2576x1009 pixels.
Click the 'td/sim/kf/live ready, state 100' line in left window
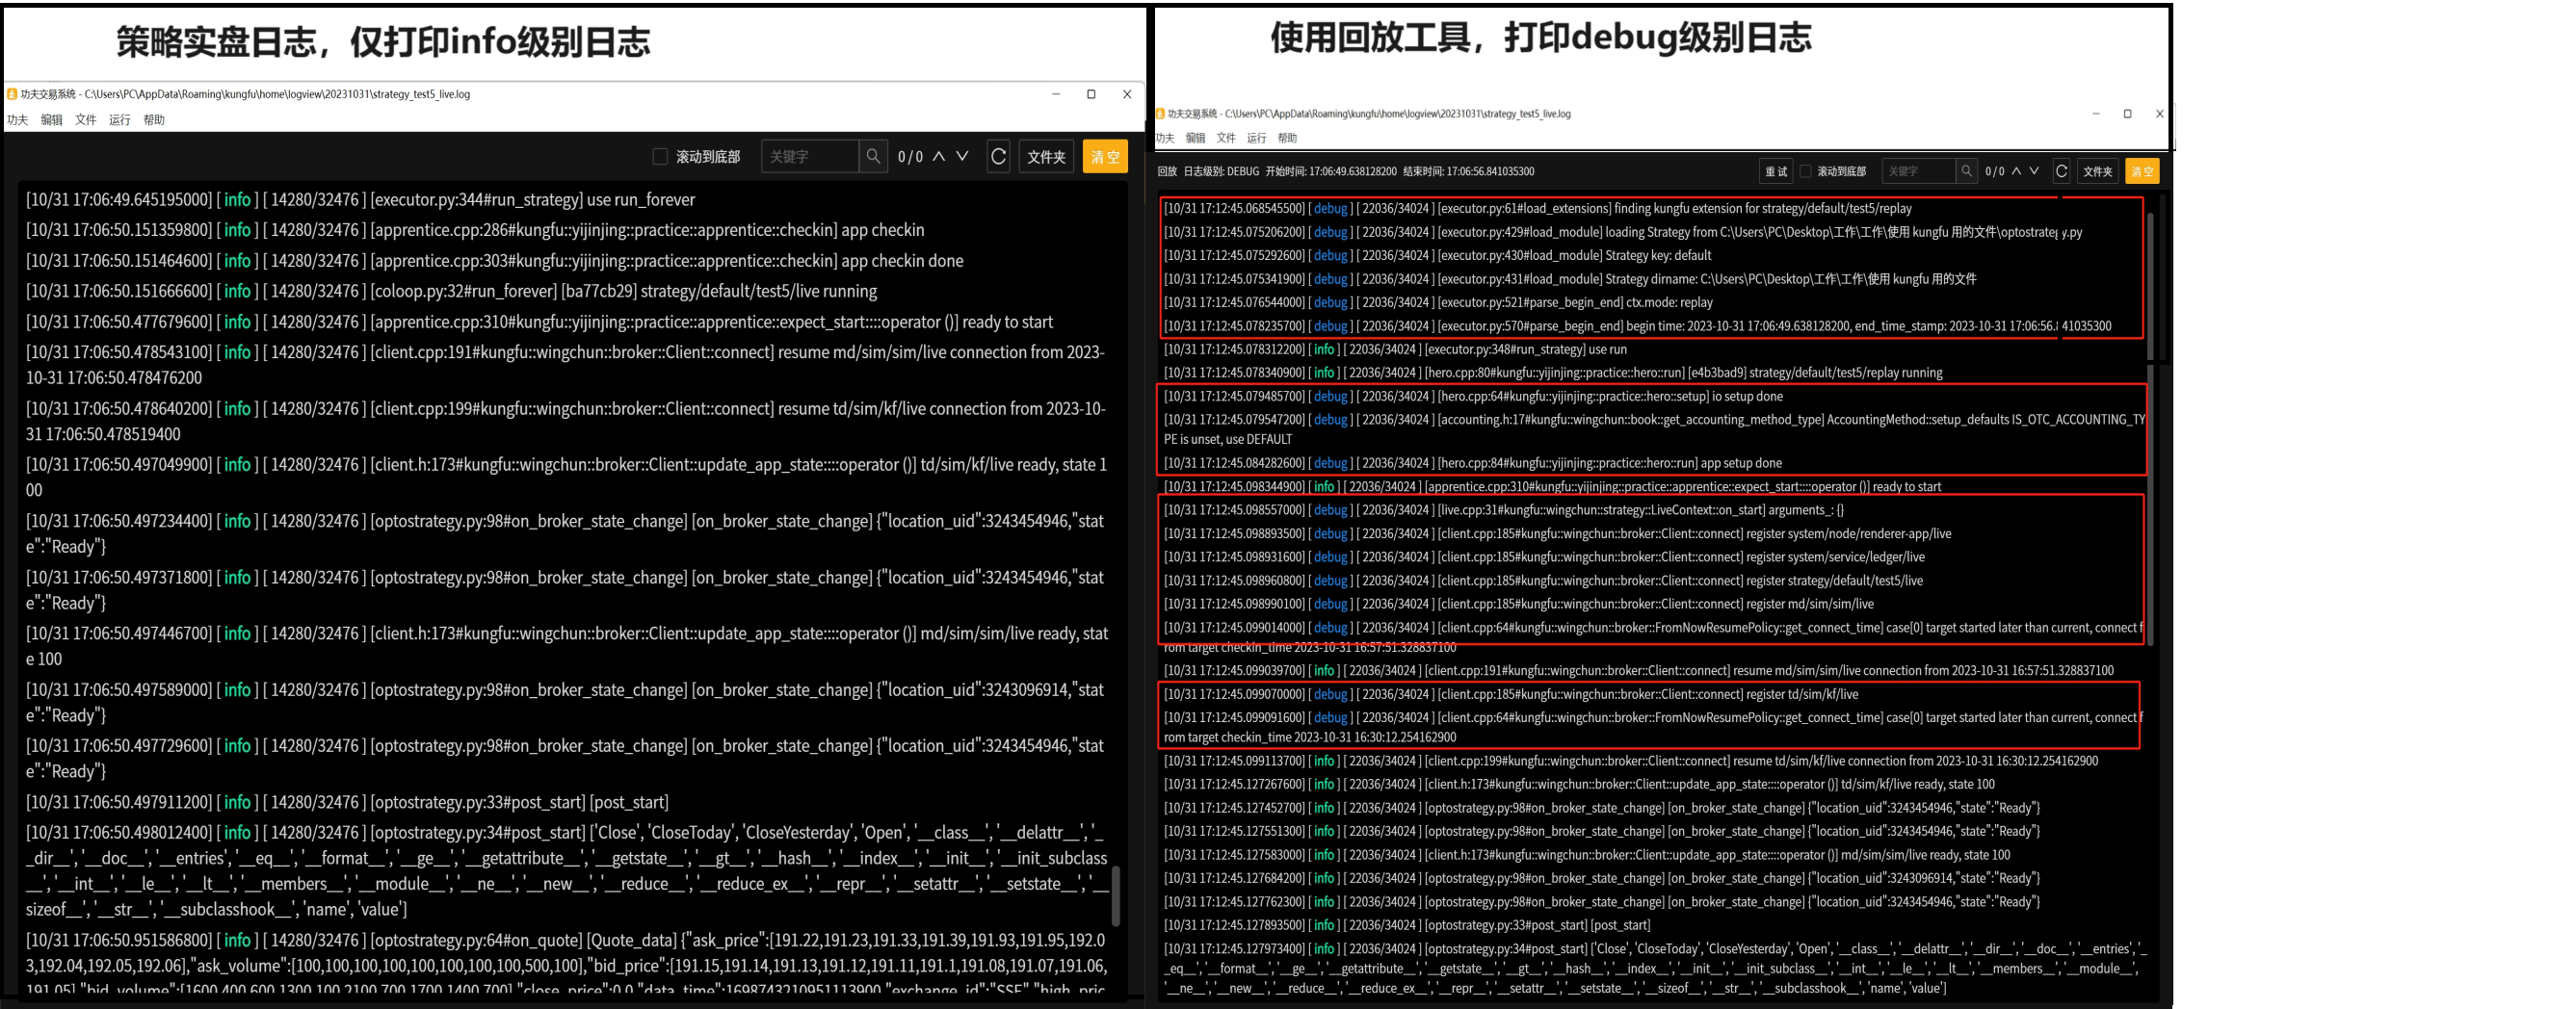[x=566, y=478]
